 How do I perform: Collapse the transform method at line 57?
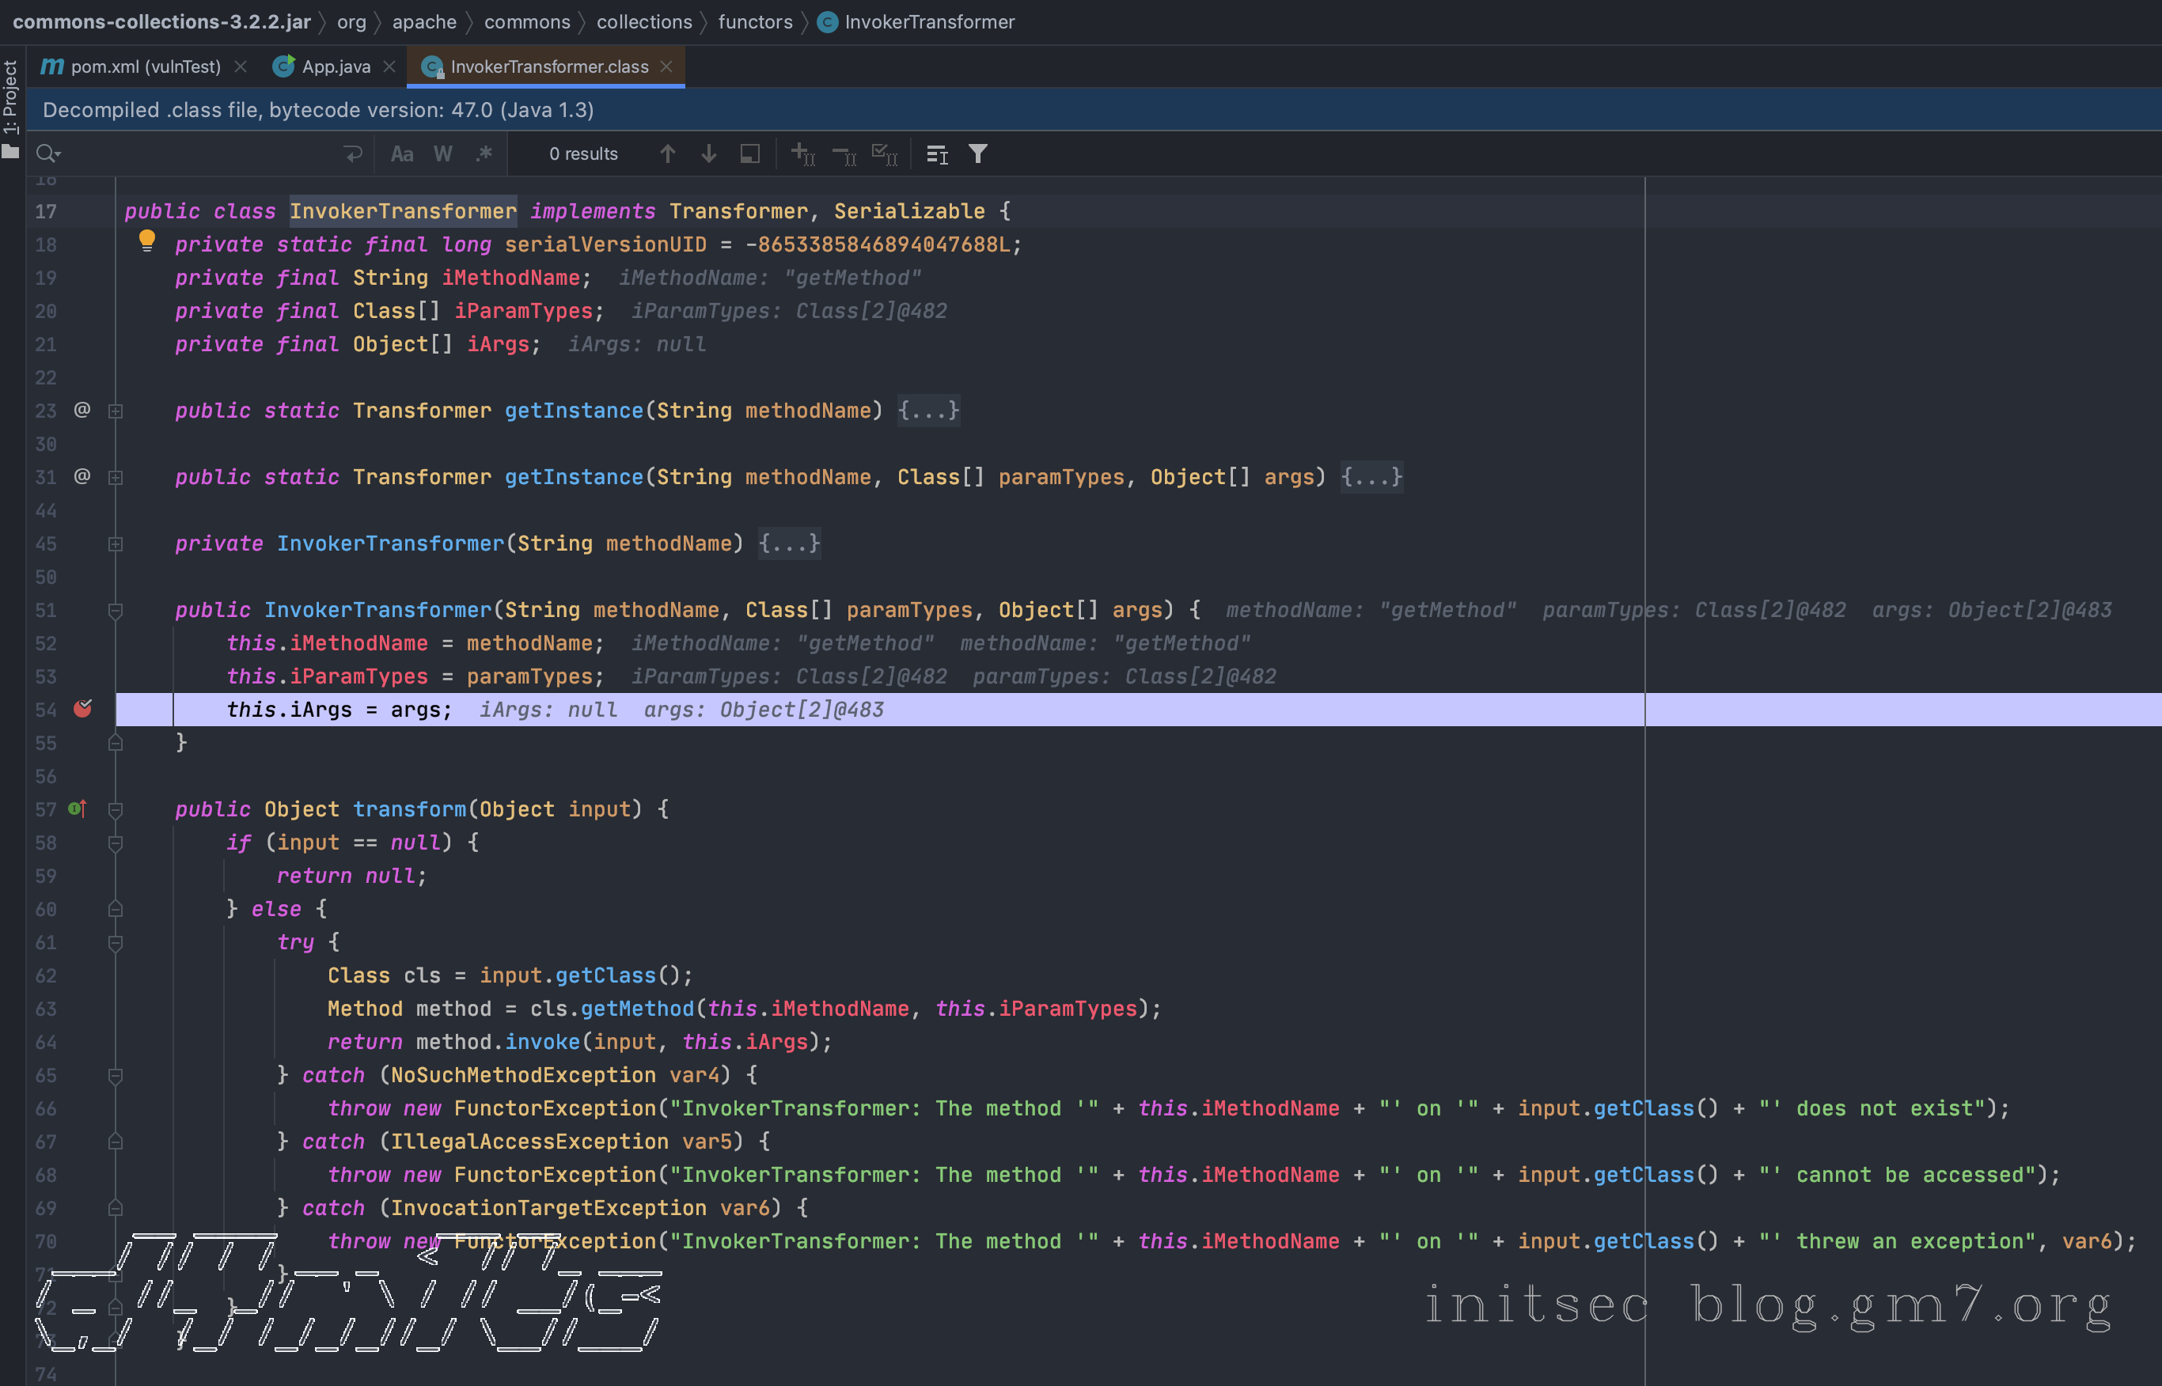point(116,810)
